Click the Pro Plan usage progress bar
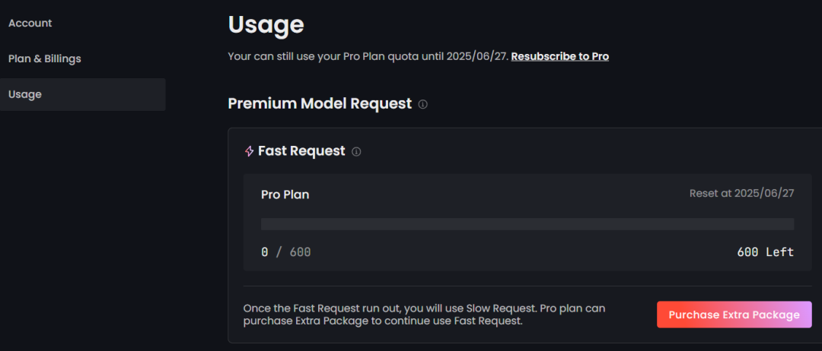Image resolution: width=822 pixels, height=351 pixels. tap(527, 224)
